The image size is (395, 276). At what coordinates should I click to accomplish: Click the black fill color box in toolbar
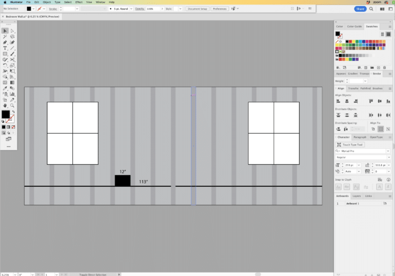(x=5, y=115)
